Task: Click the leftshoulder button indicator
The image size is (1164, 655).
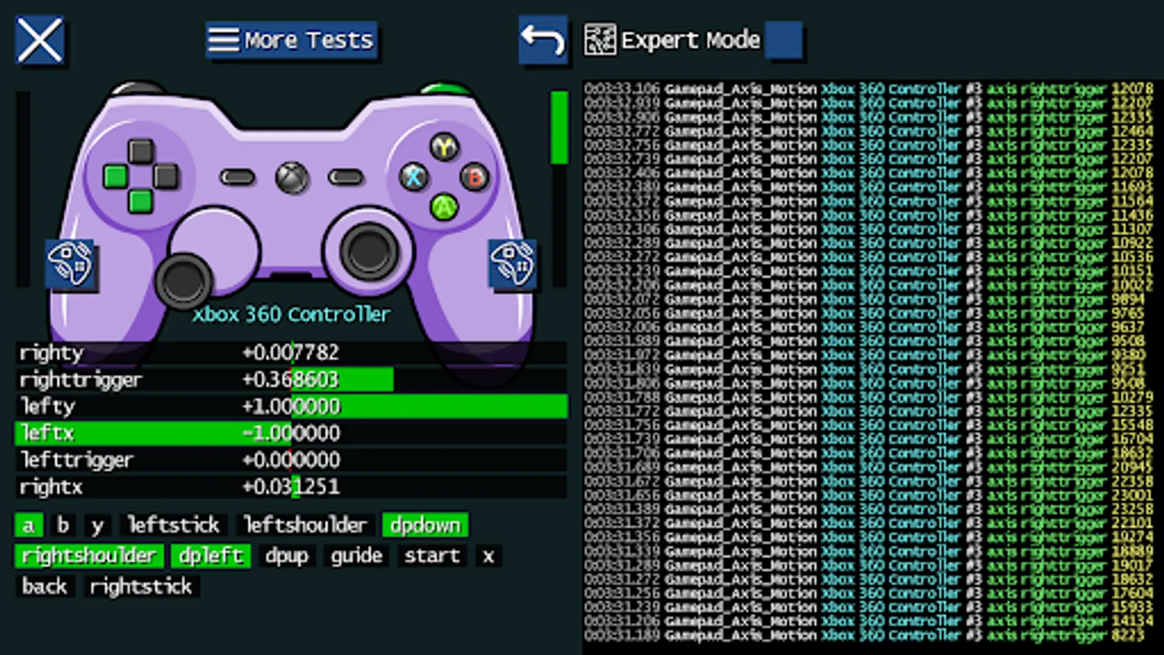Action: 305,525
